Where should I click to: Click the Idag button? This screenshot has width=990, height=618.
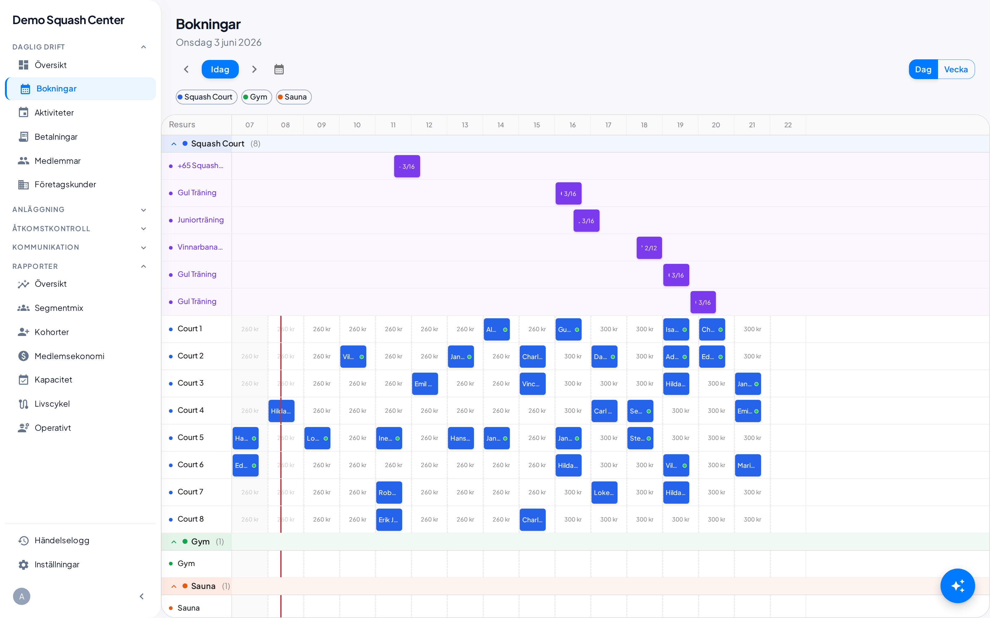[220, 69]
